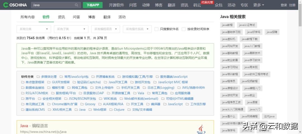Click the folder icon beside 多媒体处理

click(38, 77)
